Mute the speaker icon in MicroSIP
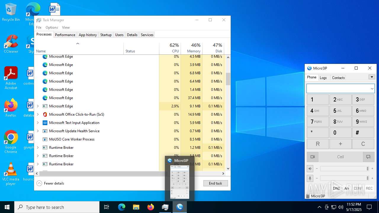379x213 pixels. pos(310,169)
